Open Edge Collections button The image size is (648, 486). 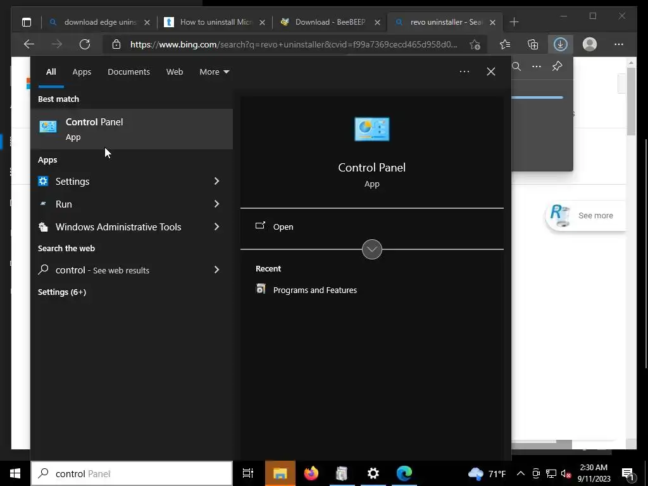tap(533, 44)
